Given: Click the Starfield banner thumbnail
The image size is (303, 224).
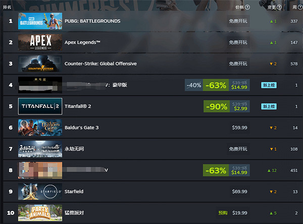Looking at the screenshot, I should click(40, 192).
